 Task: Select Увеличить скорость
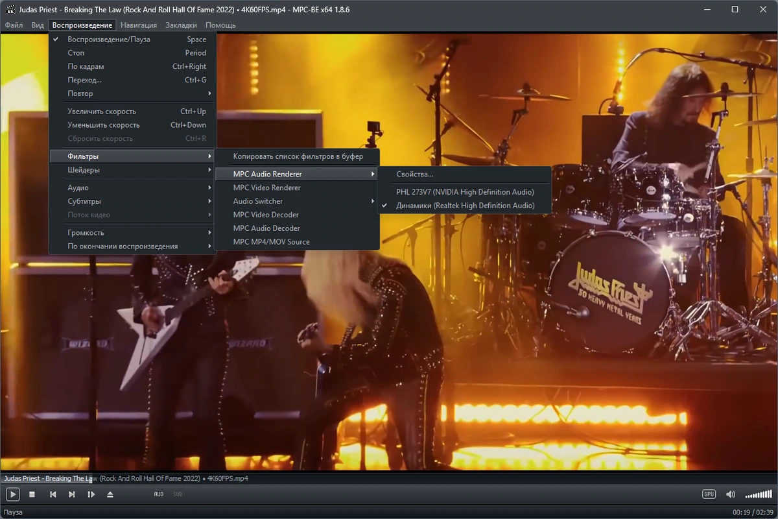click(x=132, y=112)
